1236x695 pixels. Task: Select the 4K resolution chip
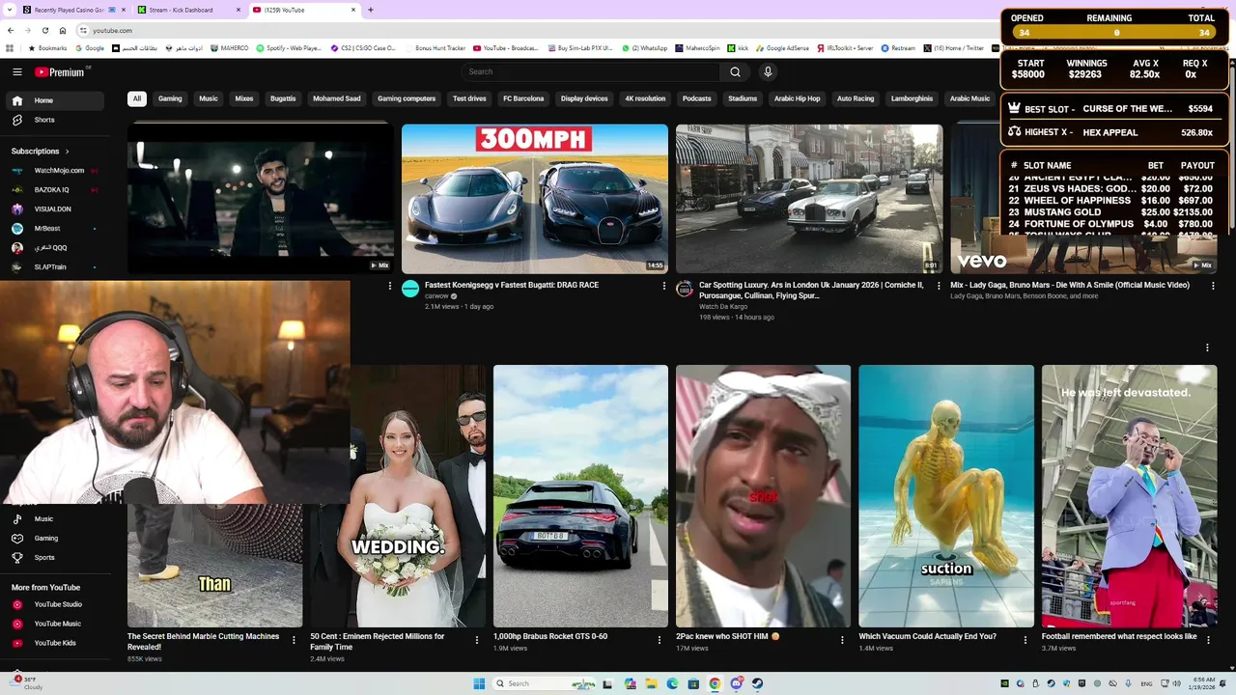(x=645, y=98)
